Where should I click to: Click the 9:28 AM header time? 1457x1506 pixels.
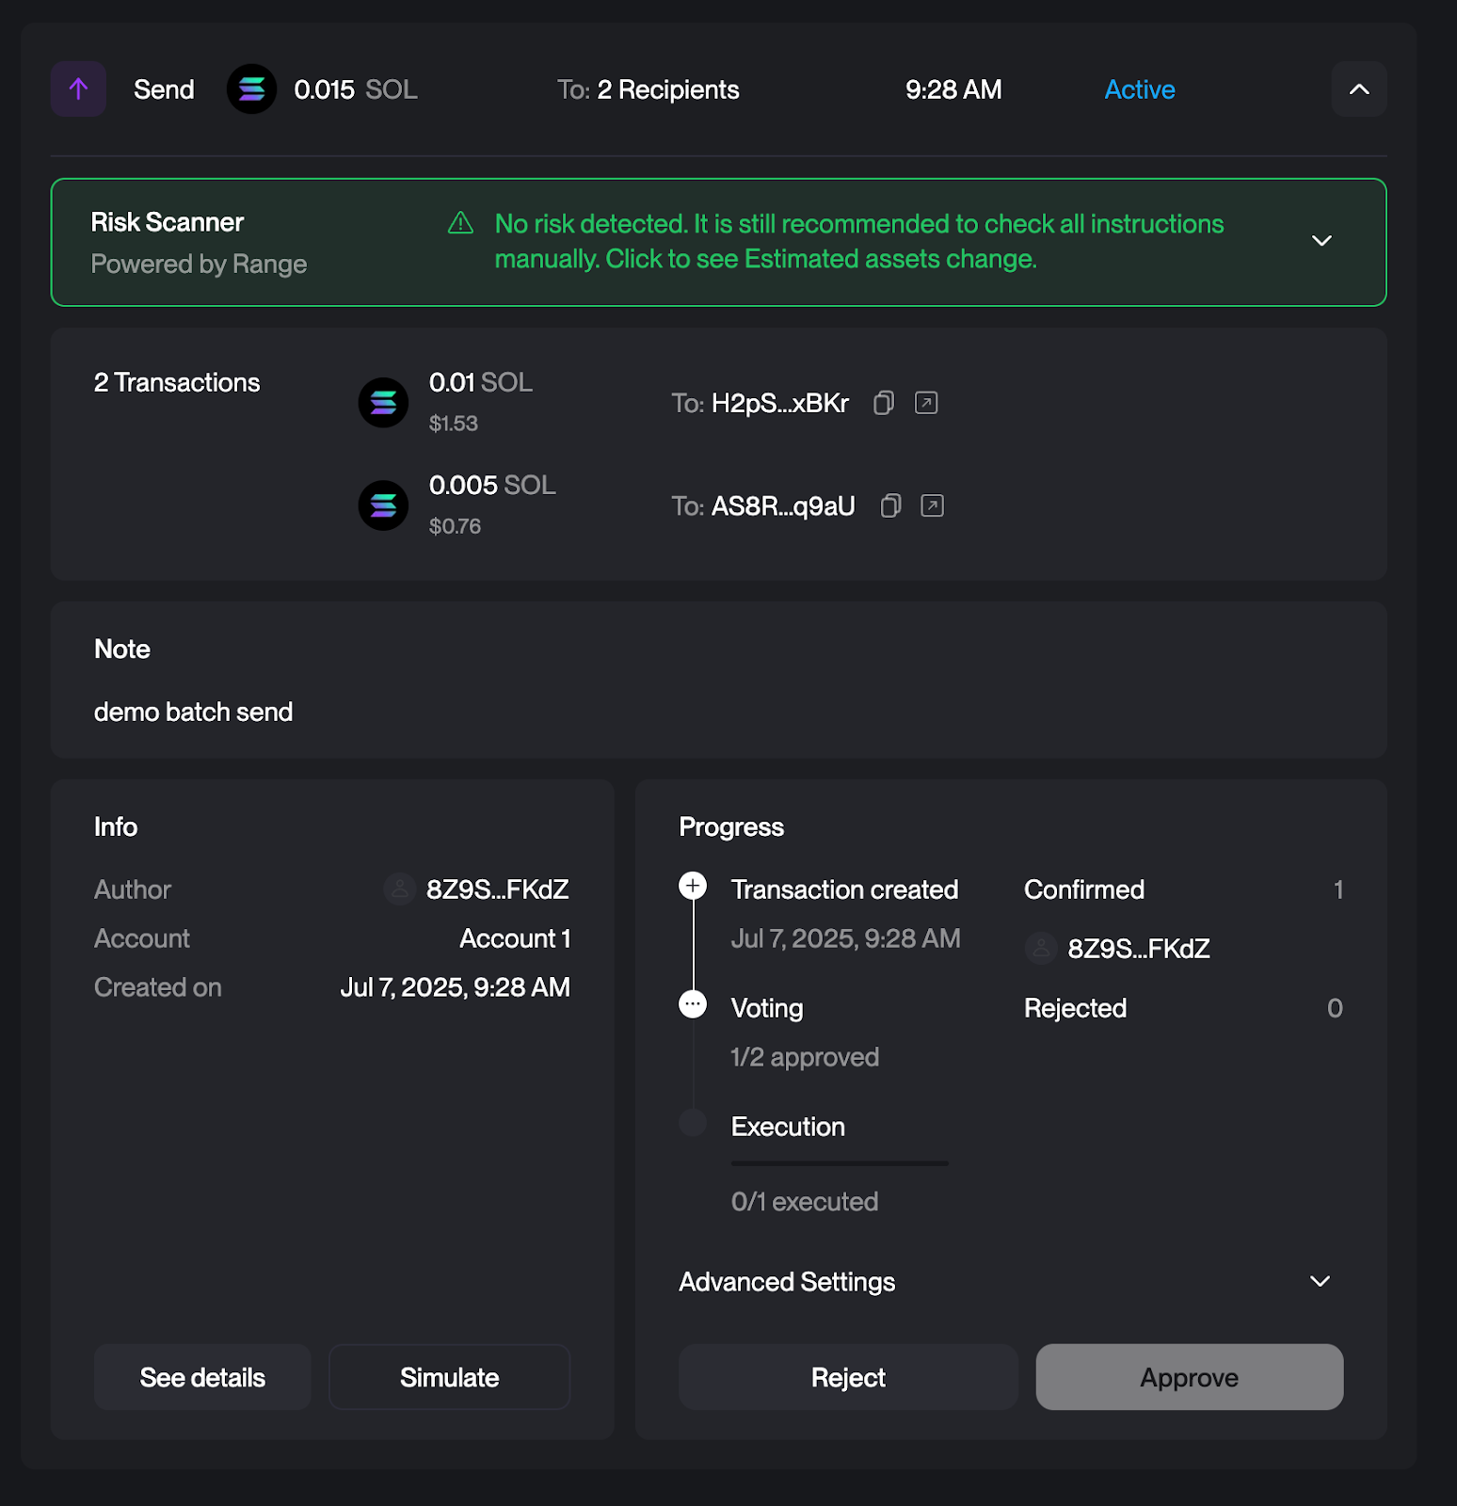(953, 89)
